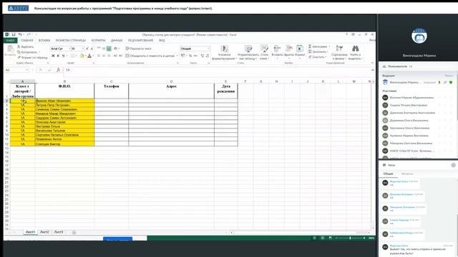Collapse the ribbon with the caret arrow
This screenshot has width=458, height=257.
(372, 63)
